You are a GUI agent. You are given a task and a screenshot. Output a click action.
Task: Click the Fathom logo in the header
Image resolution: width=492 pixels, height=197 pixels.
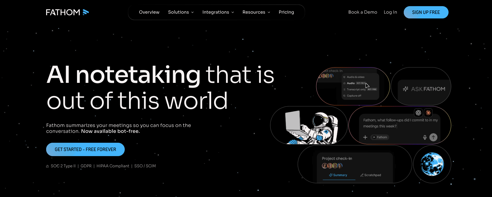point(67,12)
